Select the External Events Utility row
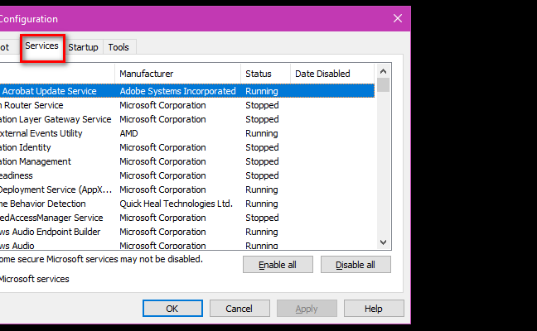 pyautogui.click(x=187, y=133)
